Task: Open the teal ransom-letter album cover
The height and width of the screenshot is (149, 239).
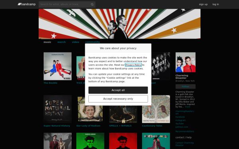Action: 156,141
